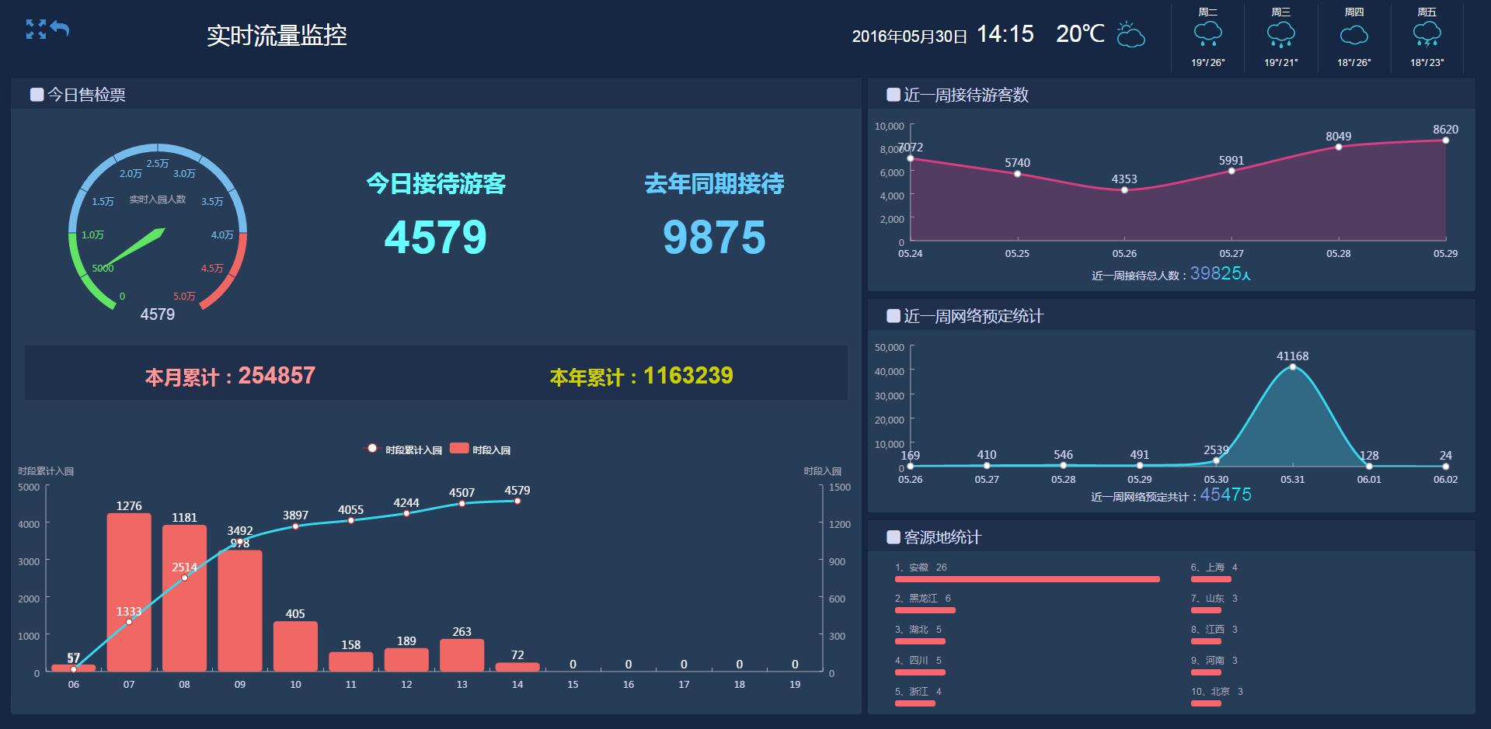
Task: Click Wednesday (周三) rain forecast icon
Action: (x=1280, y=35)
